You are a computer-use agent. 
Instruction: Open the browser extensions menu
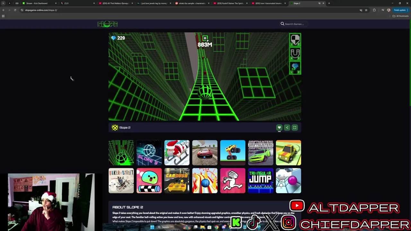coord(374,10)
